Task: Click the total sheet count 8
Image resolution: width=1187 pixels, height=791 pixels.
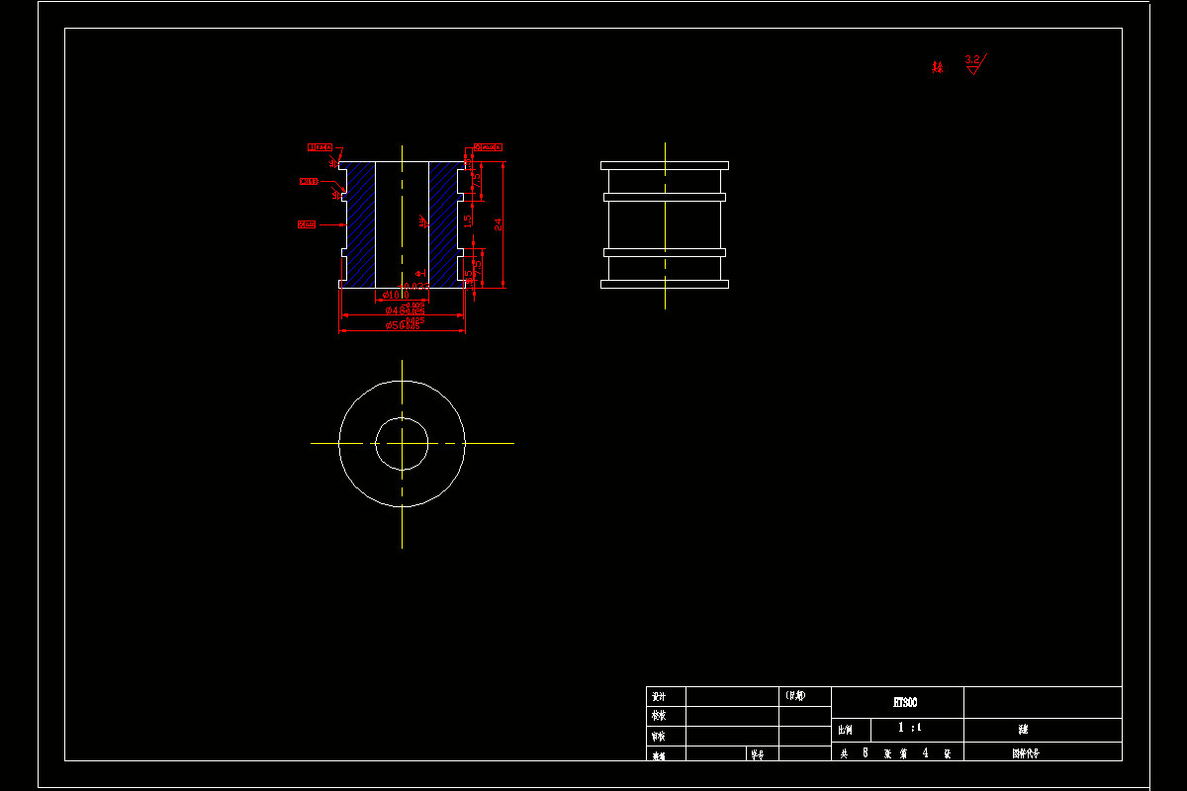Action: (x=866, y=752)
